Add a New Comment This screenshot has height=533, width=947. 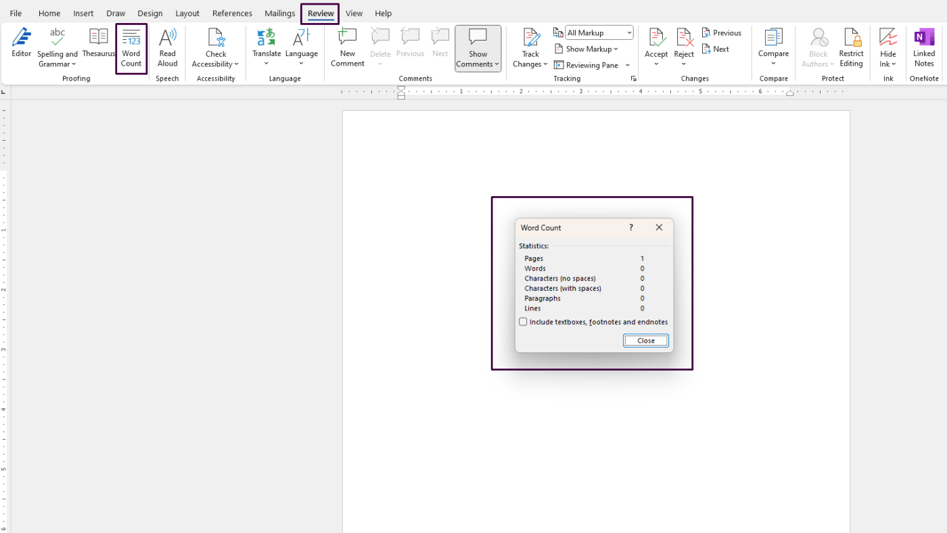[348, 47]
